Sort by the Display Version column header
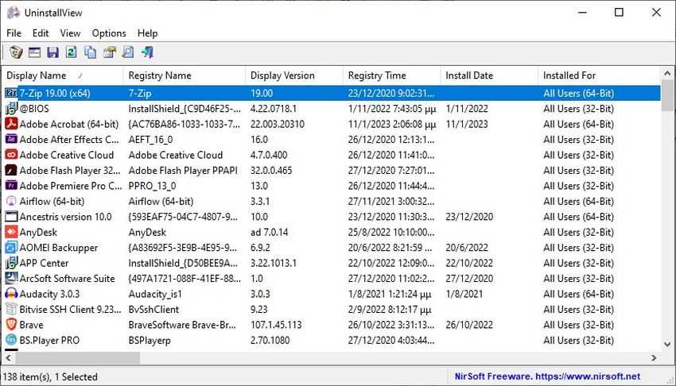The width and height of the screenshot is (676, 386). coord(294,75)
